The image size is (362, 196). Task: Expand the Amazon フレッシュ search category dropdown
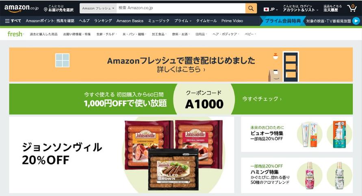click(98, 8)
